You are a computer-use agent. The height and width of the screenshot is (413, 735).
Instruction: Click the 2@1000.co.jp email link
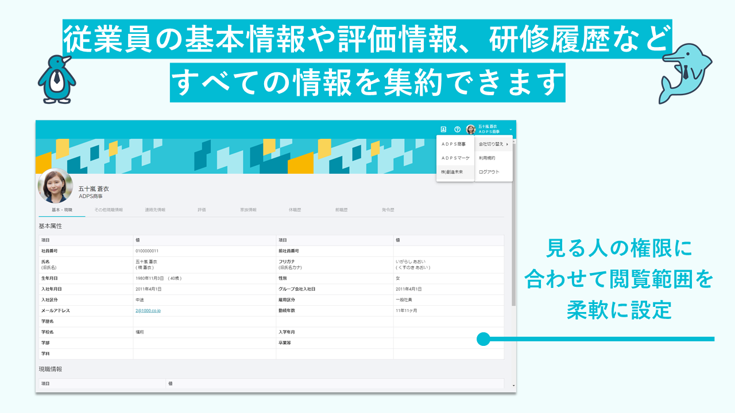148,310
